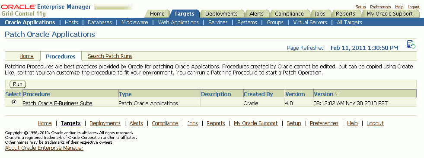The height and width of the screenshot is (158, 424).
Task: Click the footer Deployments link
Action: pos(105,123)
